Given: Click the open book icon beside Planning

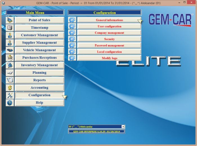Looking at the screenshot, I should (x=10, y=73).
